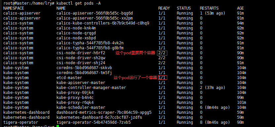
Task: Click restart count 8 (8m46s ago)
Action: 215,122
